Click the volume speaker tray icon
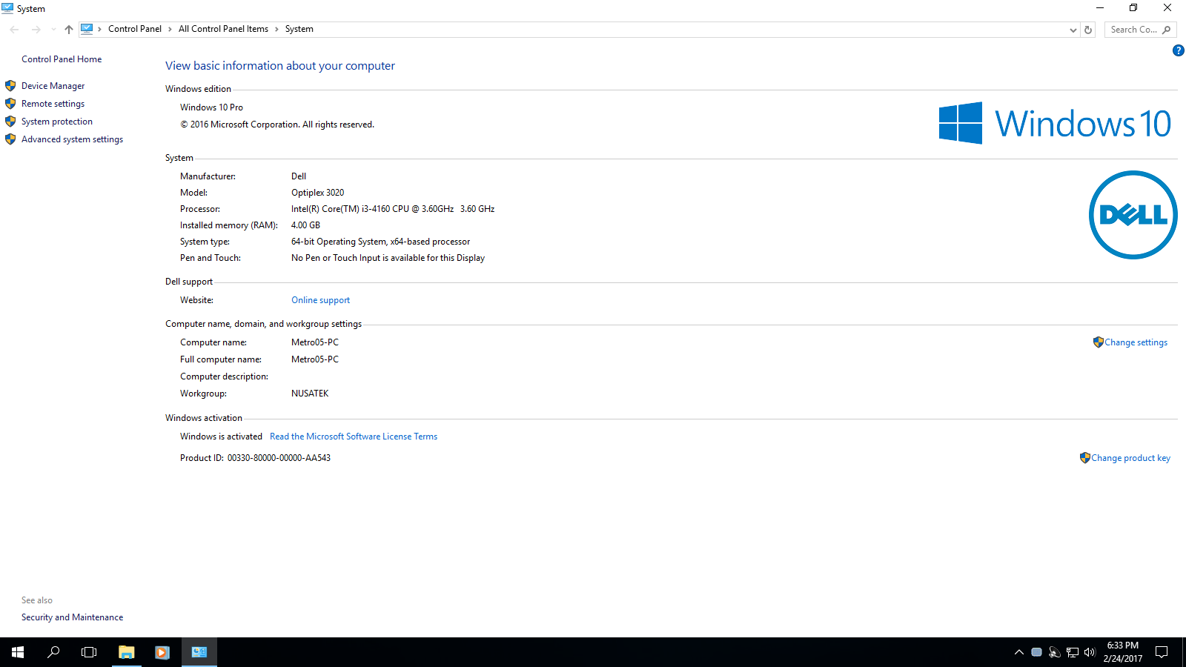This screenshot has width=1186, height=667. point(1089,652)
